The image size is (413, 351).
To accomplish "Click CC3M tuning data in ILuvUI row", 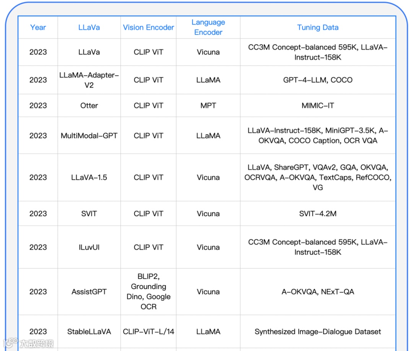I will [x=318, y=247].
